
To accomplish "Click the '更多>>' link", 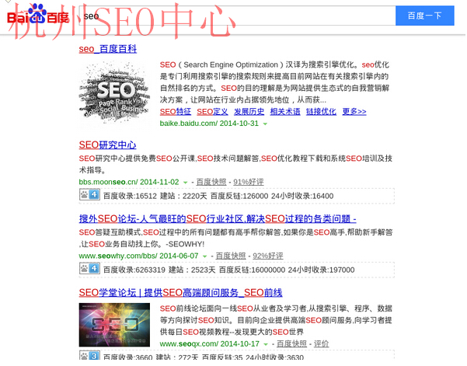I will pyautogui.click(x=354, y=112).
